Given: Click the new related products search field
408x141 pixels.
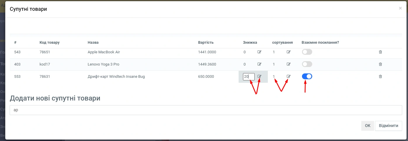Looking at the screenshot, I should click(x=206, y=110).
